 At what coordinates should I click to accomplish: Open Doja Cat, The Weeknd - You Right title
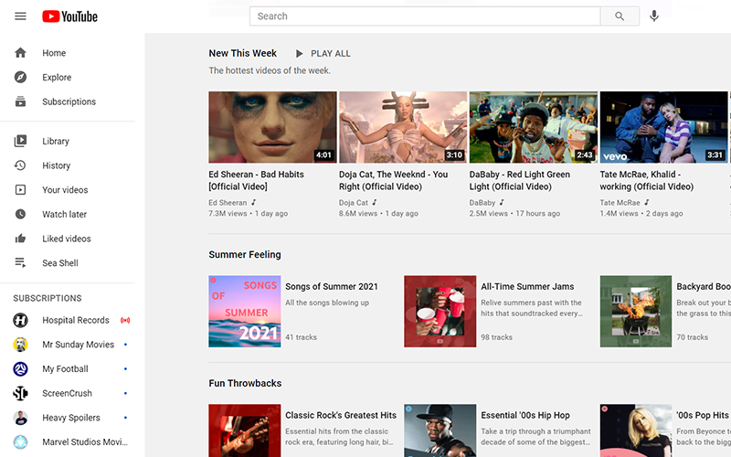pos(394,180)
